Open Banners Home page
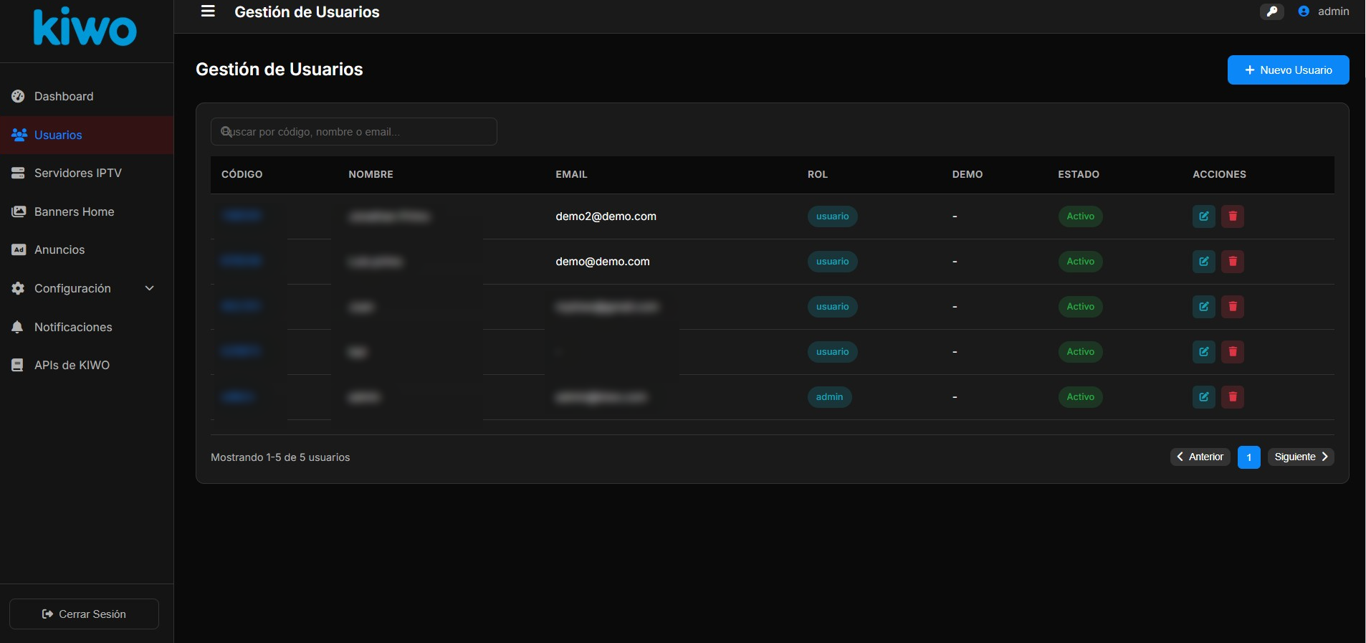Image resolution: width=1366 pixels, height=643 pixels. 74,211
